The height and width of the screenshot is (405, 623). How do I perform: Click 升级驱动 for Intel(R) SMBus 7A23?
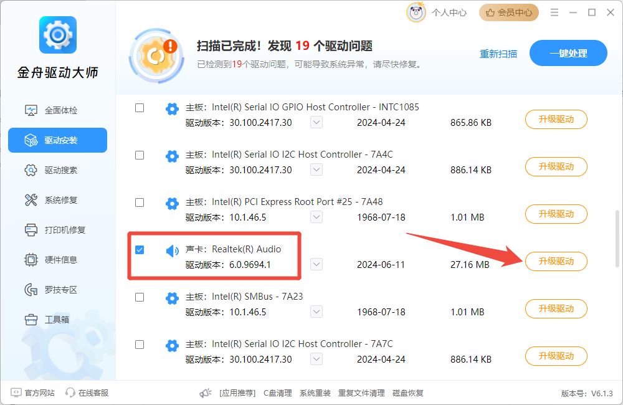pyautogui.click(x=556, y=308)
